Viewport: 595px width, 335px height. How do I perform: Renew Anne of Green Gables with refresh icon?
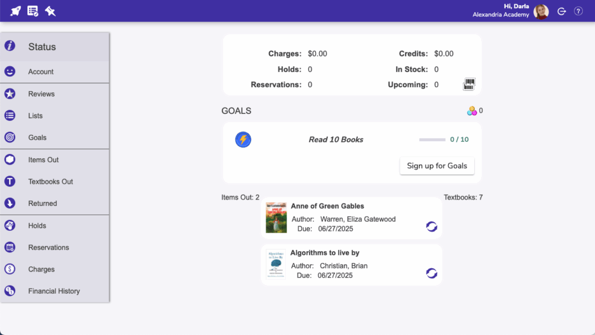tap(432, 227)
